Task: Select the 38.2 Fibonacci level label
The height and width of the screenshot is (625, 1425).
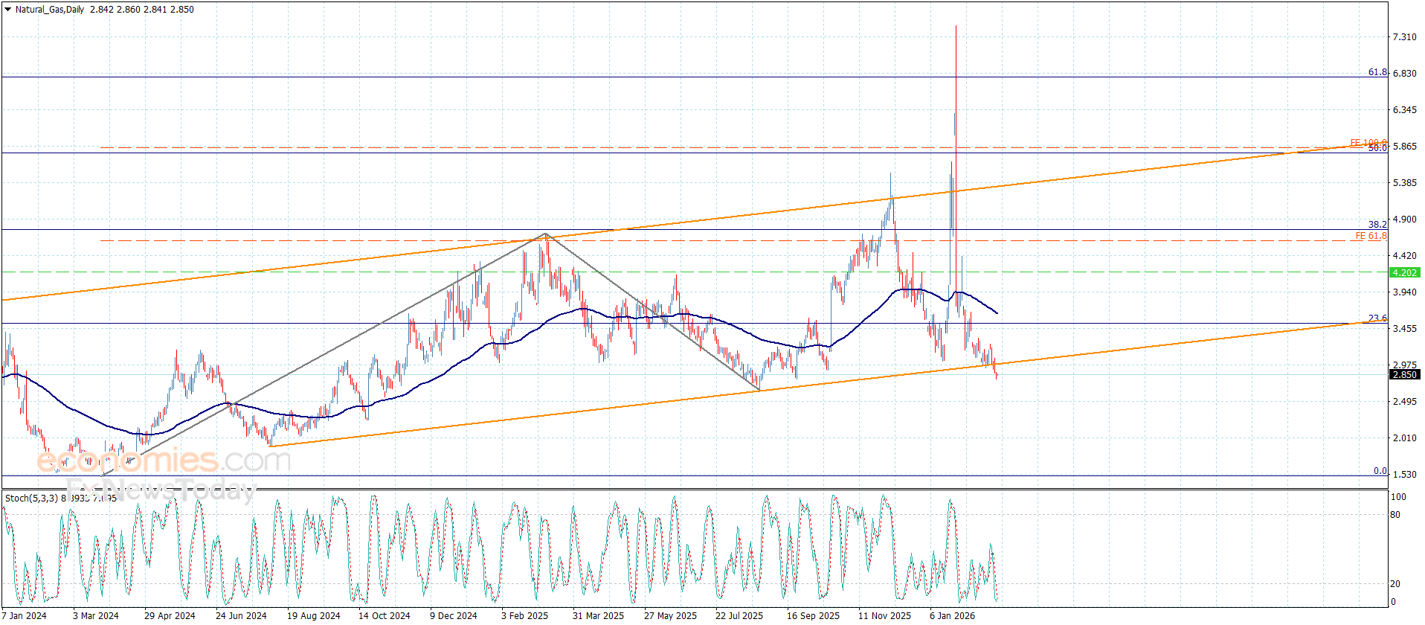Action: point(1377,224)
